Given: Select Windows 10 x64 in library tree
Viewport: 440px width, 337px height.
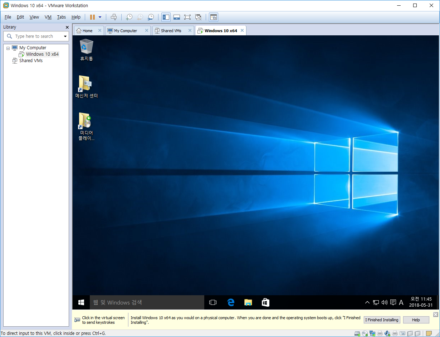Looking at the screenshot, I should tap(42, 54).
